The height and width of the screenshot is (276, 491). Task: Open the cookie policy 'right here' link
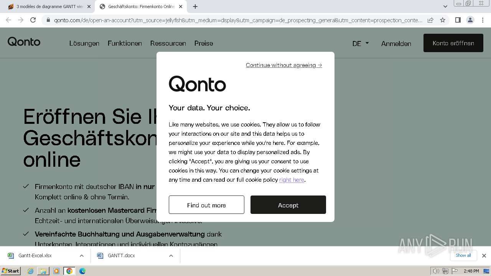[x=292, y=180]
